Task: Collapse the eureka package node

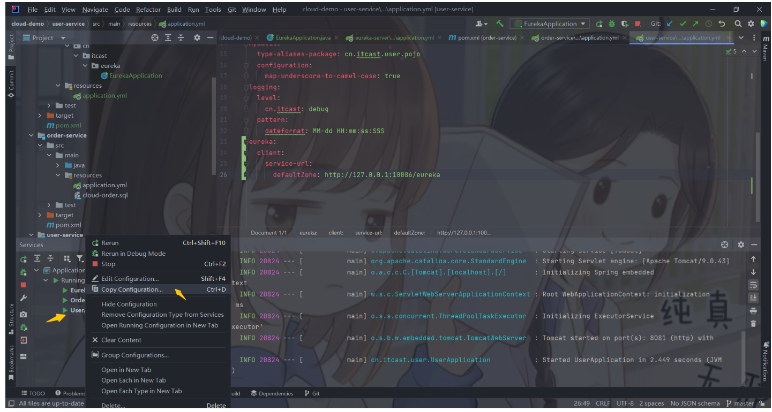Action: coord(85,66)
